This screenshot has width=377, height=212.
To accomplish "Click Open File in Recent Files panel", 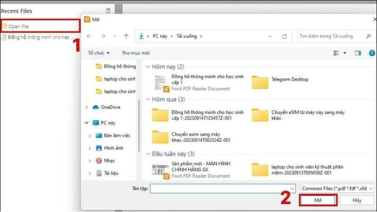I will click(41, 26).
